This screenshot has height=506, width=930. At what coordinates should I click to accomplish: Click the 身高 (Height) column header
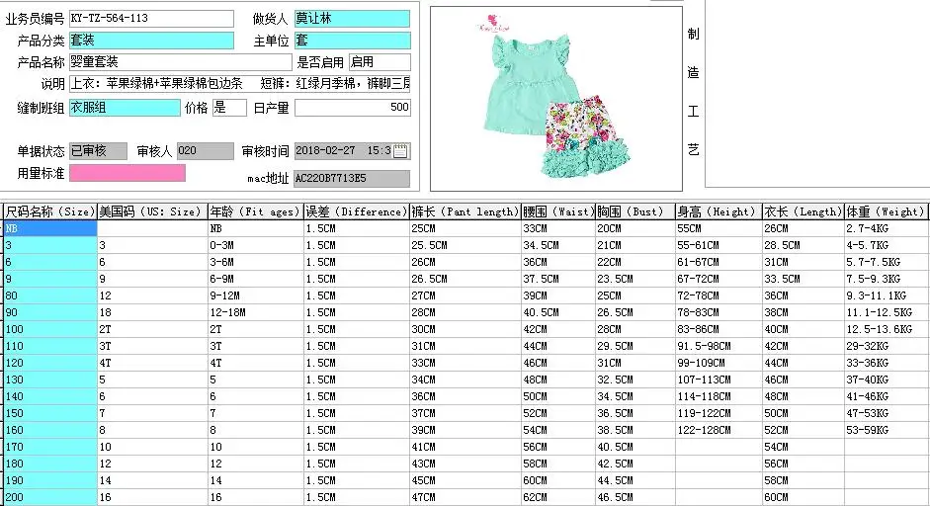pyautogui.click(x=719, y=211)
